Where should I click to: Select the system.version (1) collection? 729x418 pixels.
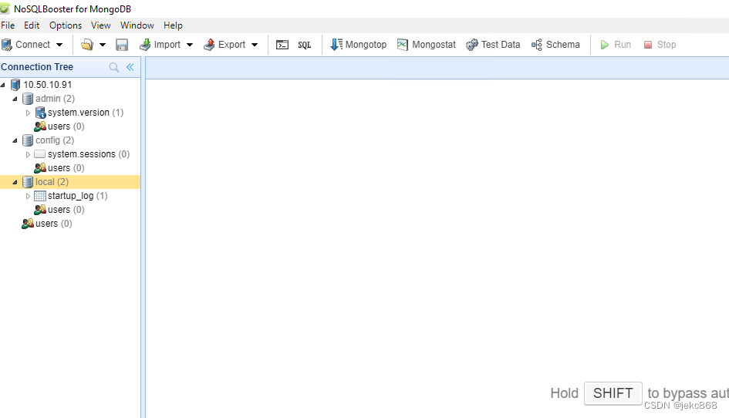[70, 113]
